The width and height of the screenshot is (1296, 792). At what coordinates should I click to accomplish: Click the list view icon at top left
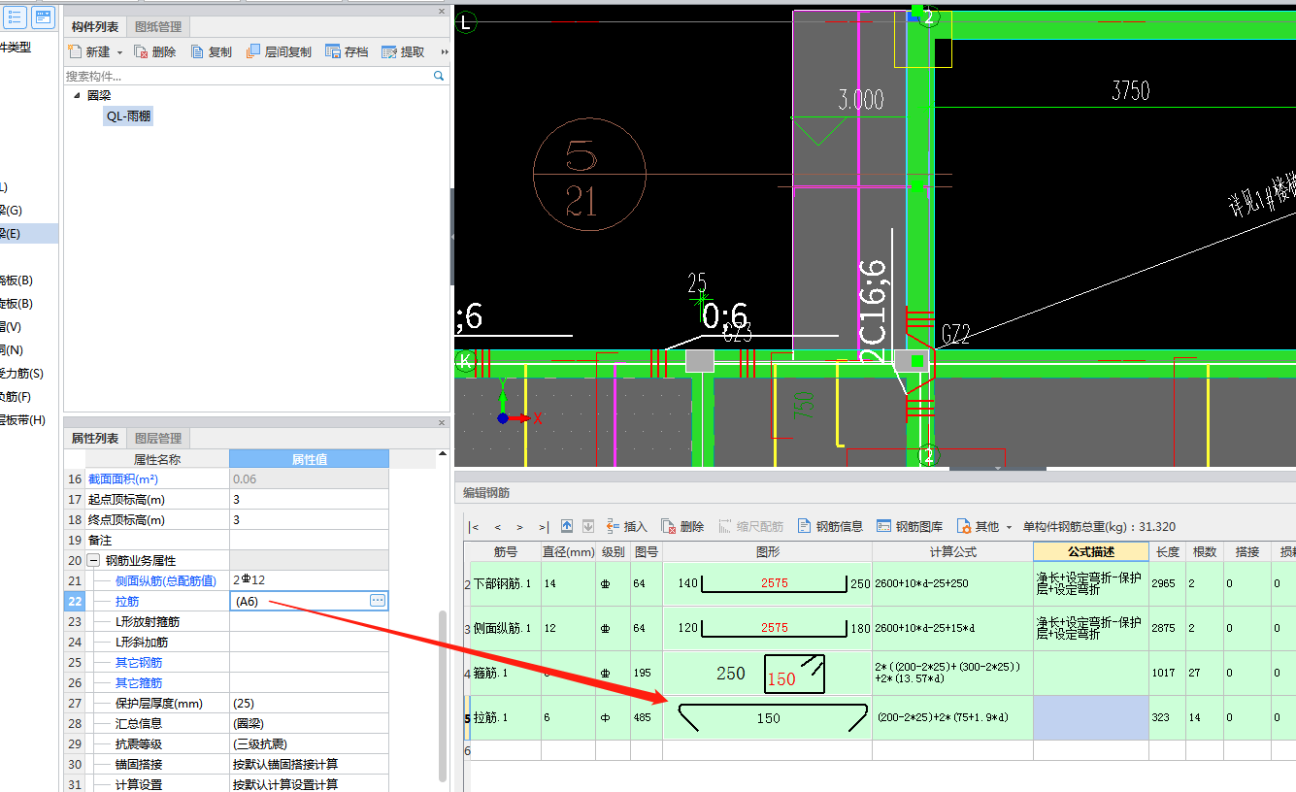16,16
